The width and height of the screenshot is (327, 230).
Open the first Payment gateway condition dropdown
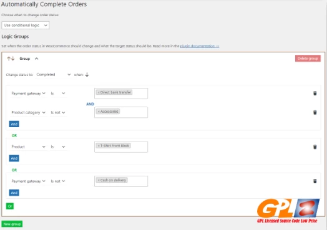28,93
